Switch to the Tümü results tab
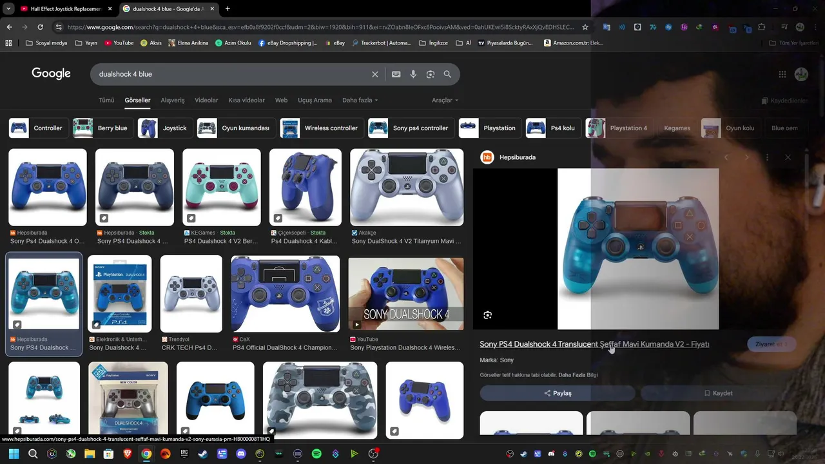The image size is (825, 464). tap(106, 101)
